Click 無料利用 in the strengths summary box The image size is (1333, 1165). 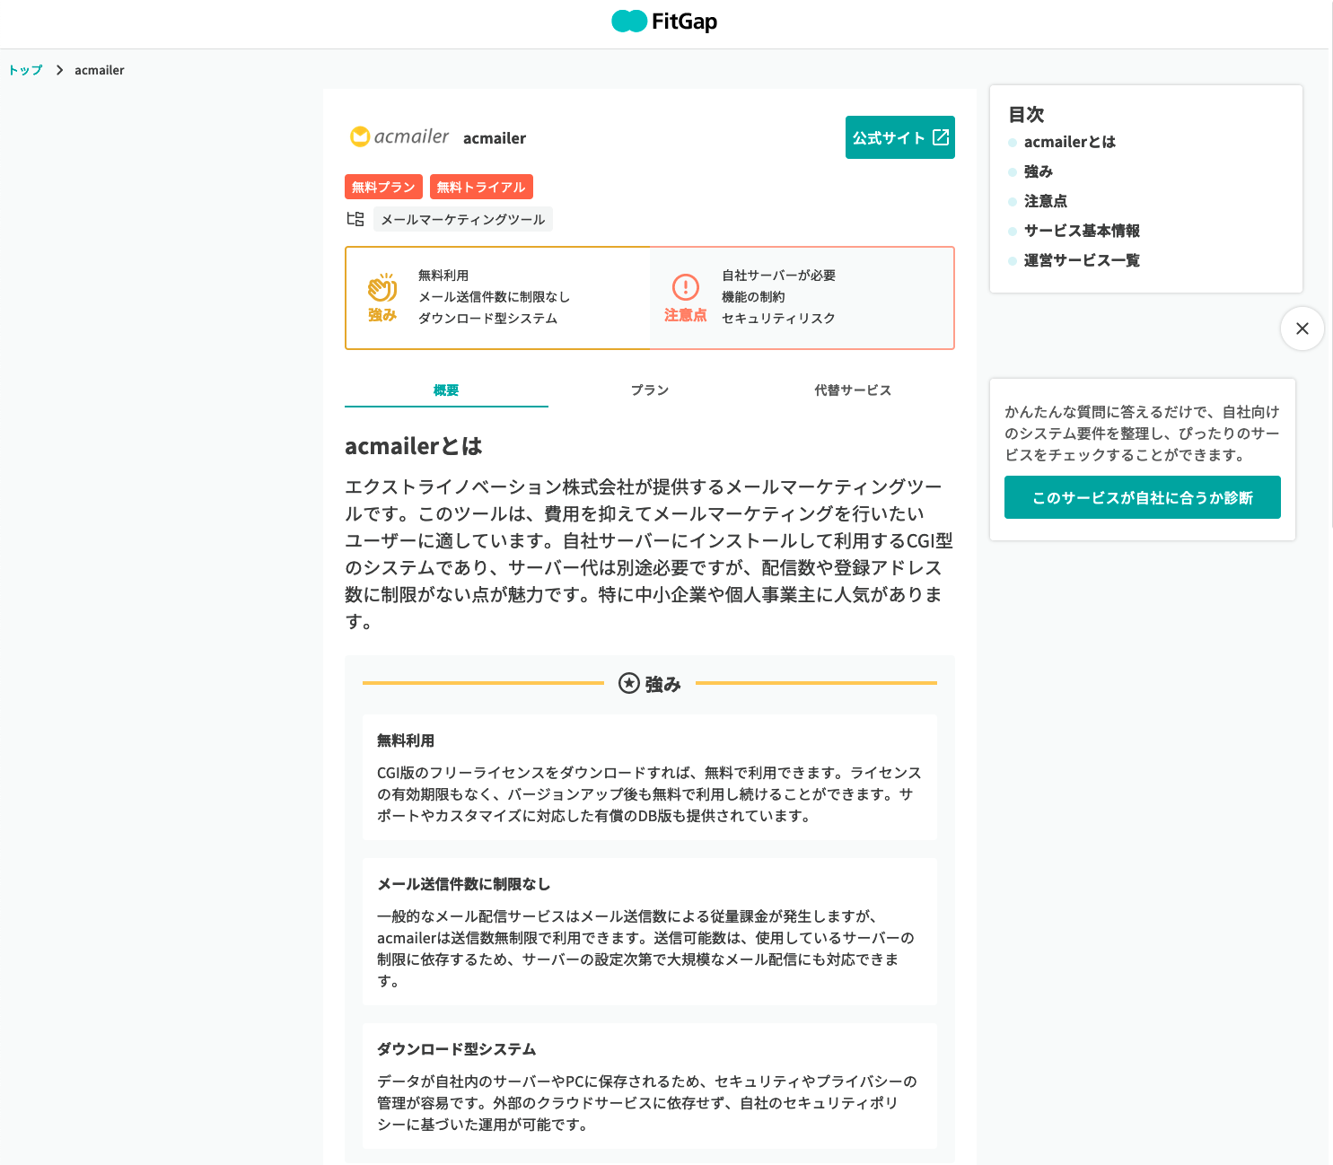[443, 276]
